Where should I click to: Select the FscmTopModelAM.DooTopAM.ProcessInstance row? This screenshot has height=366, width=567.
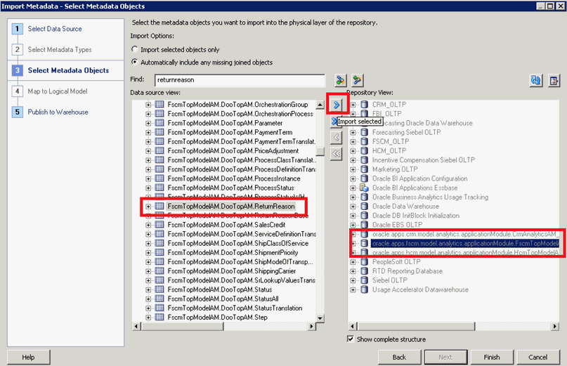coord(234,178)
